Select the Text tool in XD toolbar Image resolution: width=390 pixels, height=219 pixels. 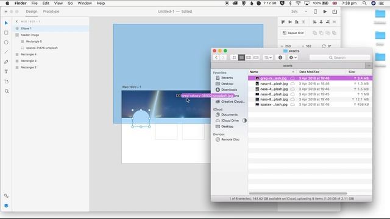pyautogui.click(x=6, y=72)
